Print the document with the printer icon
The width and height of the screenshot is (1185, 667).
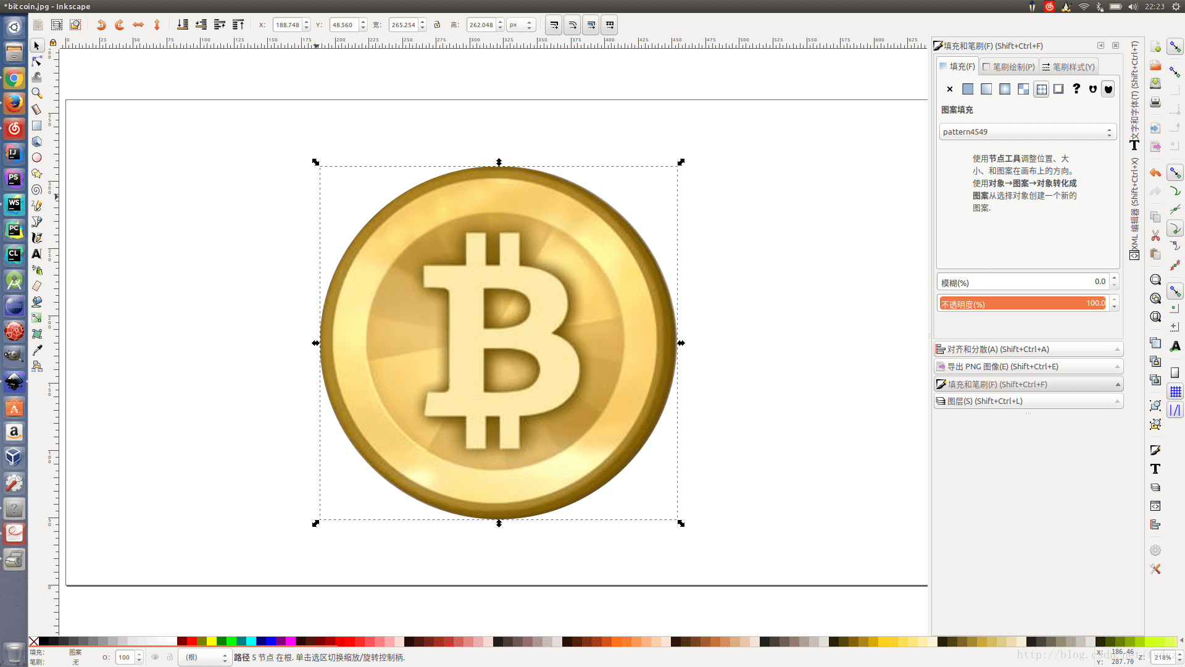[x=1155, y=102]
